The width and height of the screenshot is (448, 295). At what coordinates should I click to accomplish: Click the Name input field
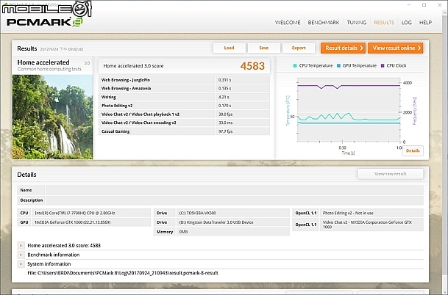click(x=235, y=190)
